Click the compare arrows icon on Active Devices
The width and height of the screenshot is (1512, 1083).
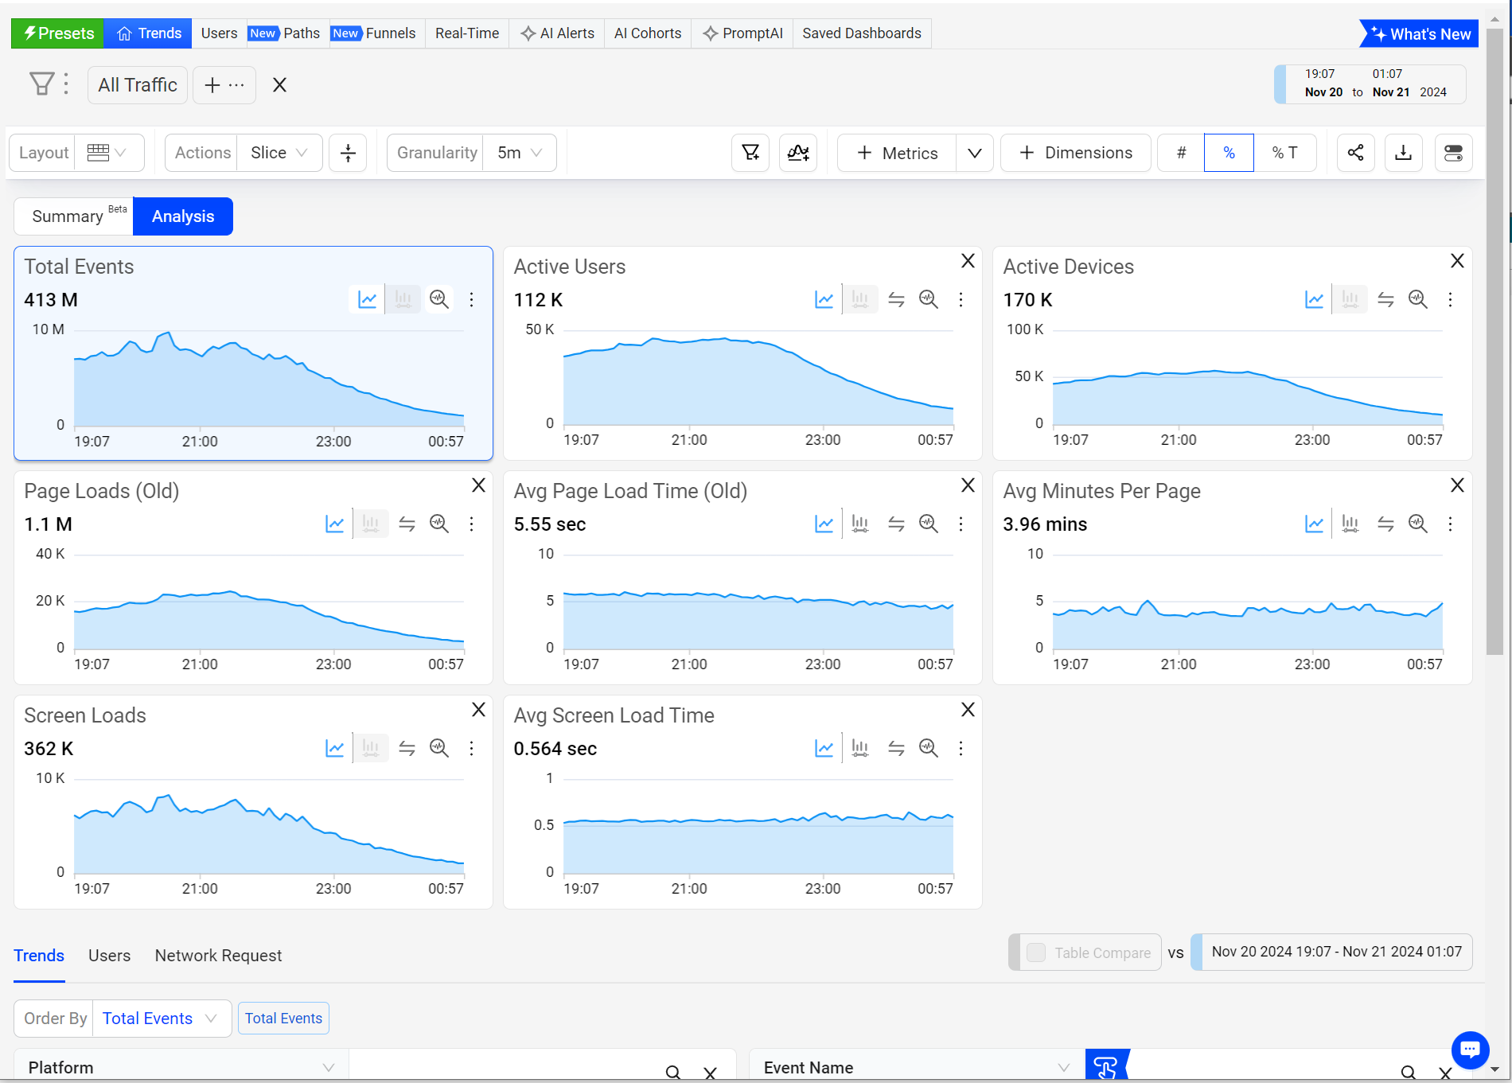click(1385, 299)
